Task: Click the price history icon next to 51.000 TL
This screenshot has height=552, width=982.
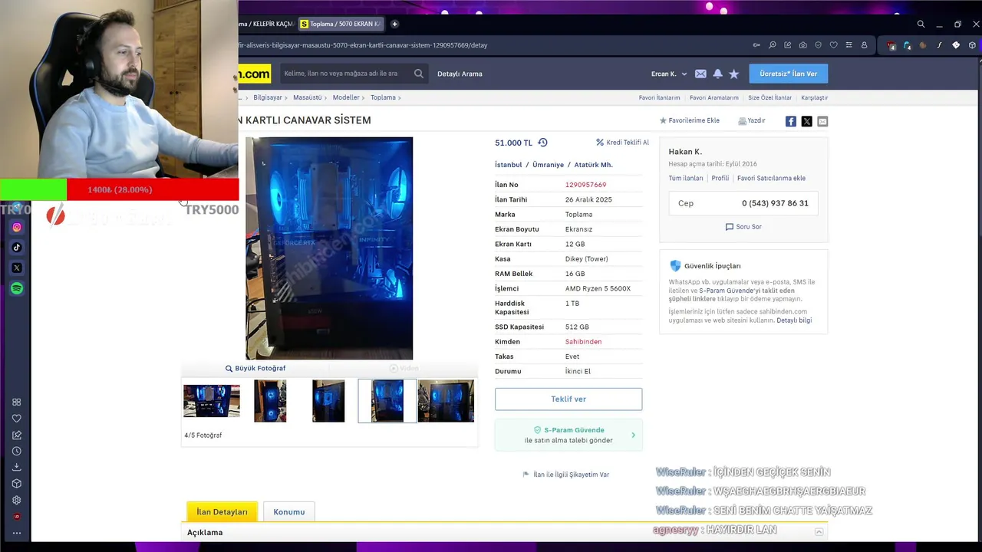Action: pyautogui.click(x=542, y=143)
